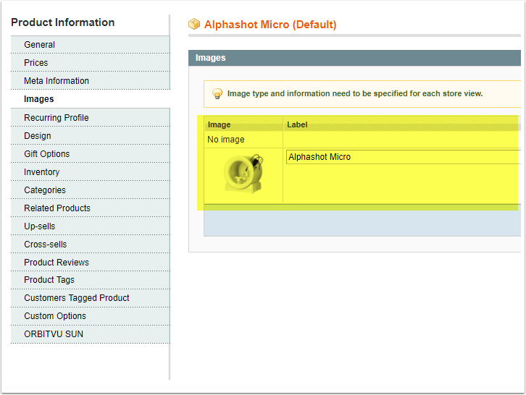
Task: Click the Label column header
Action: [x=402, y=124]
